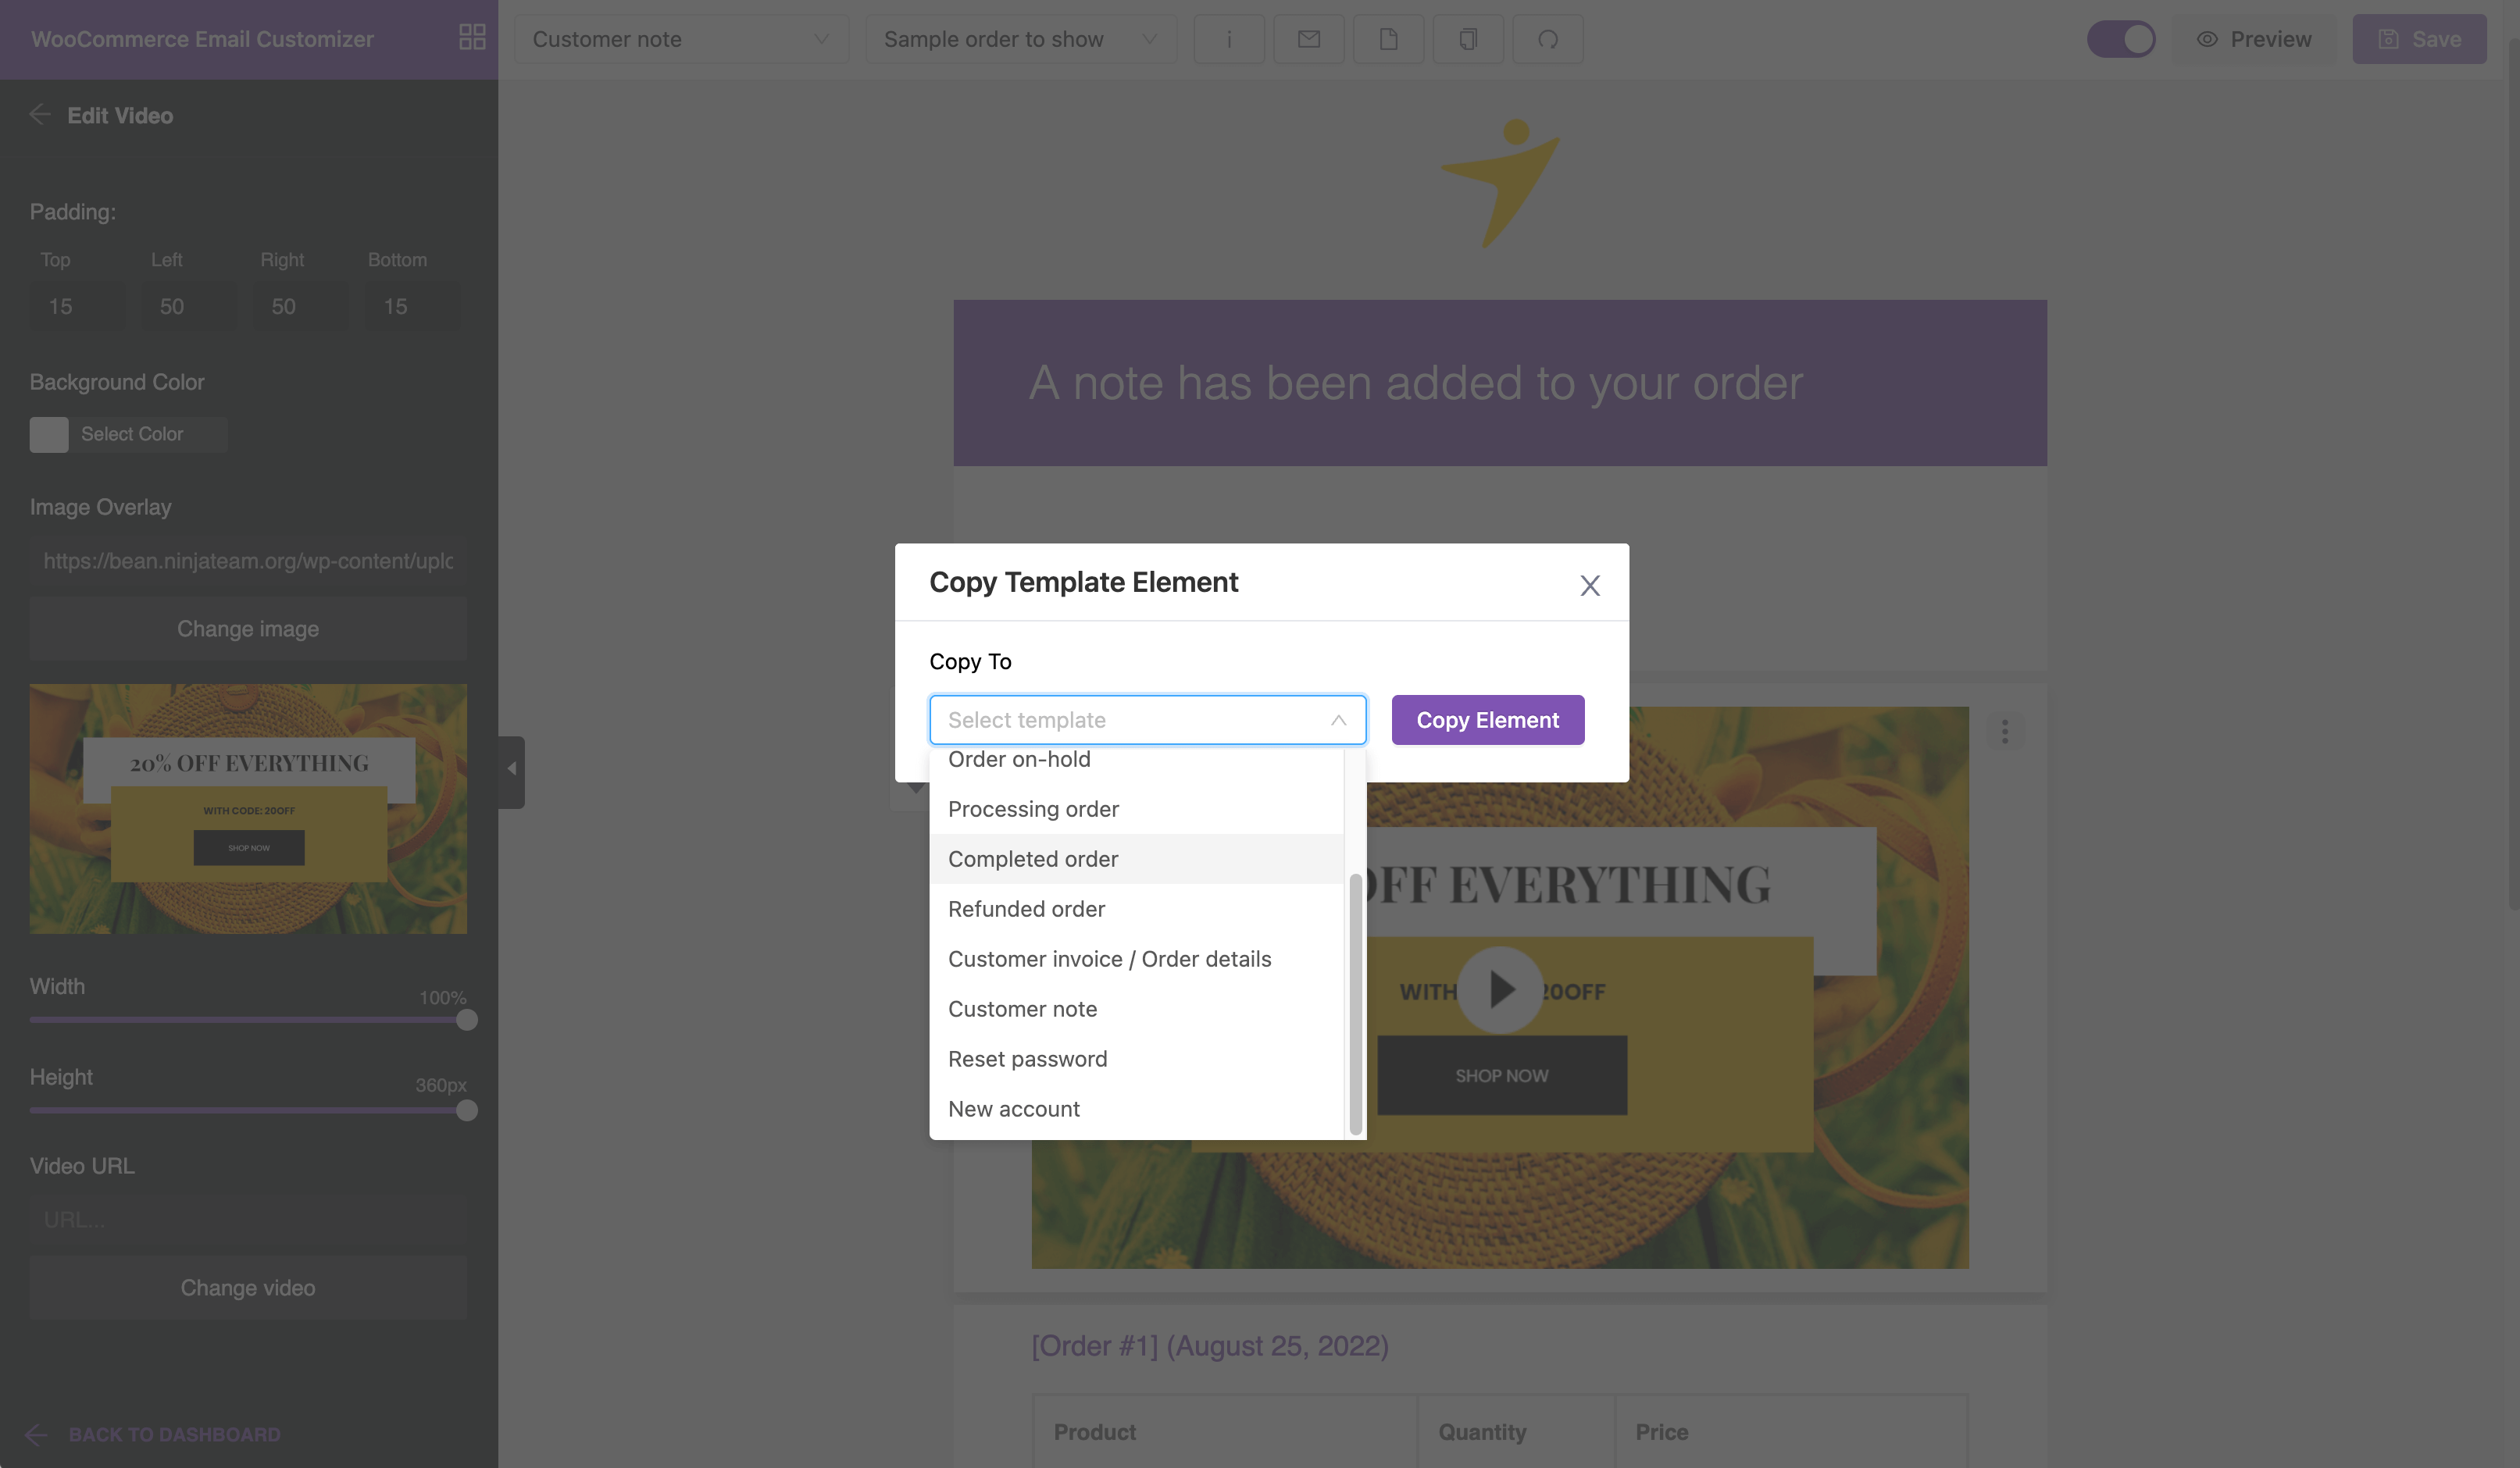Drag the Width percentage slider
The image size is (2520, 1468).
click(x=466, y=1021)
